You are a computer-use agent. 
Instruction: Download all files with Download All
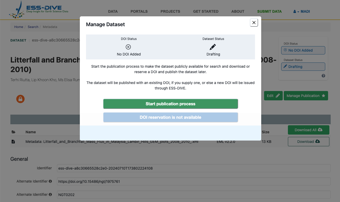(308, 130)
